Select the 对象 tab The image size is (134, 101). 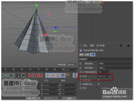[93, 55]
